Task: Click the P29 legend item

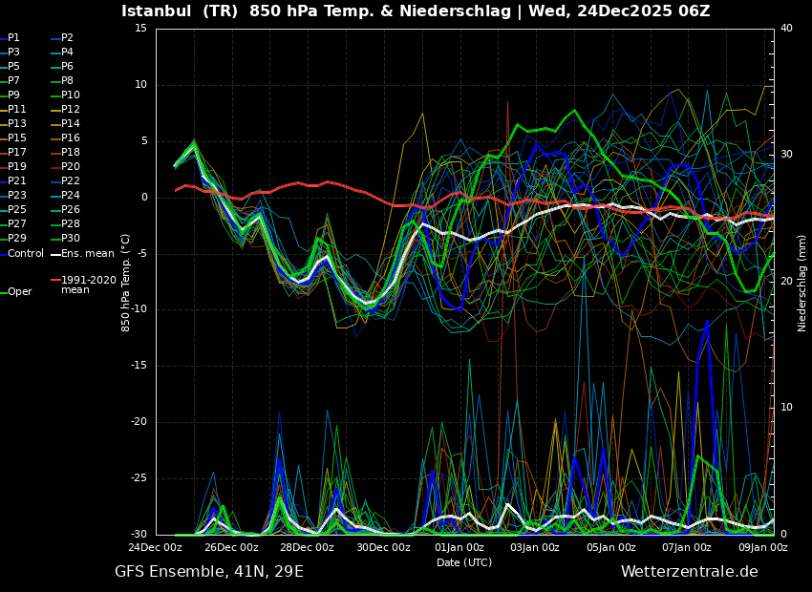Action: pos(13,238)
